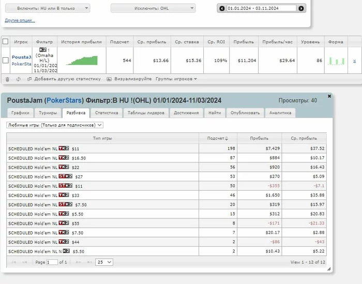
Task: Click previous date range arrow icon
Action: coord(222,8)
